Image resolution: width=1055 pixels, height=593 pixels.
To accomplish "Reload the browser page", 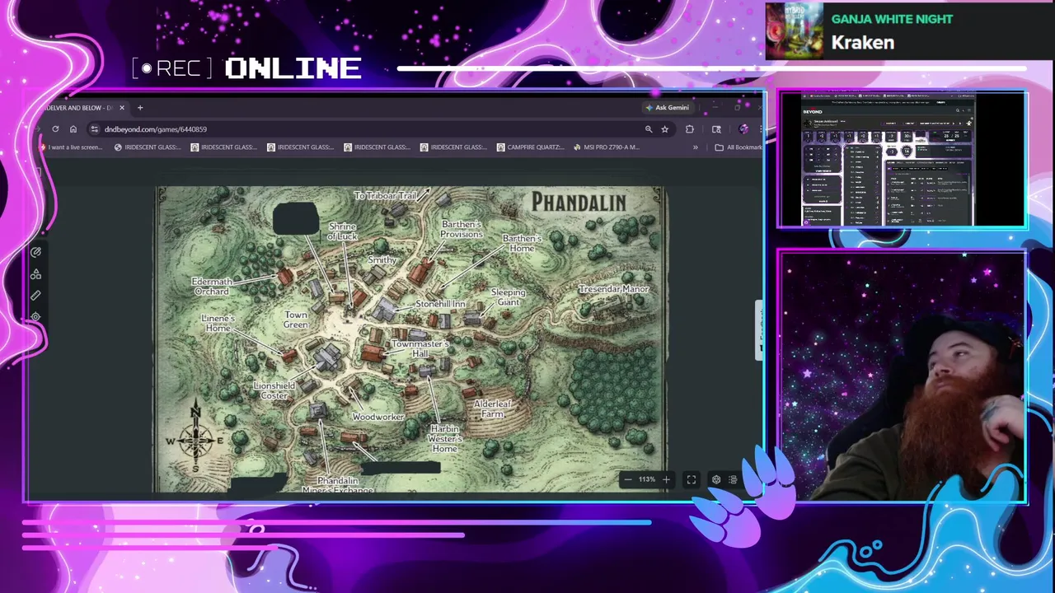I will pyautogui.click(x=55, y=129).
